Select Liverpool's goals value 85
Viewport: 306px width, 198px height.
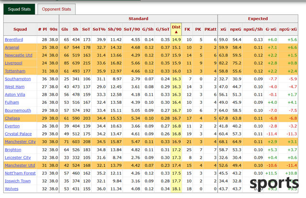point(66,63)
